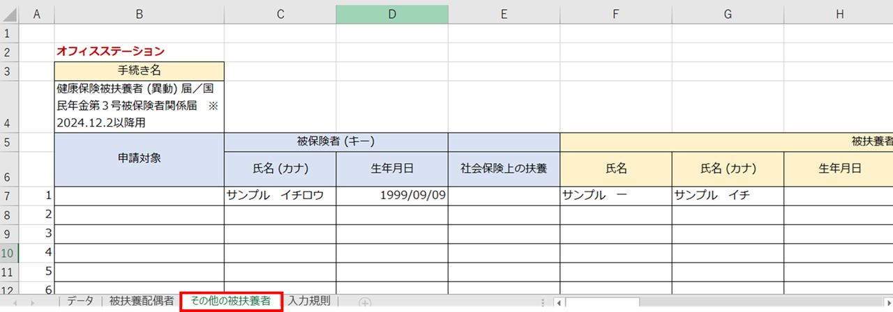Click the 1999/09/09 birthdate cell
The image size is (893, 312).
[x=391, y=196]
